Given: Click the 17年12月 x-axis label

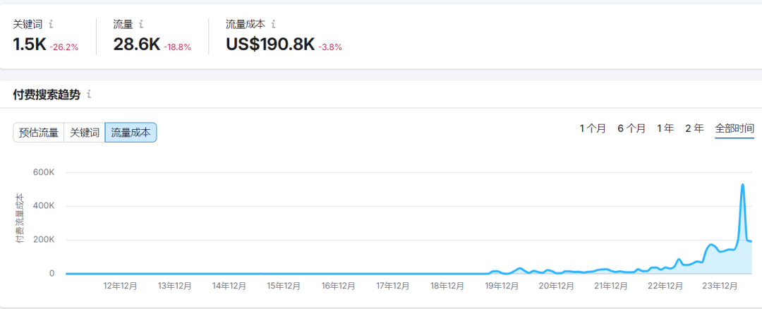Looking at the screenshot, I should click(x=393, y=286).
